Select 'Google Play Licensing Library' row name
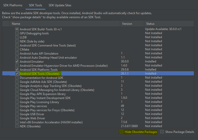The width and height of the screenshot is (198, 140). tap(39, 102)
